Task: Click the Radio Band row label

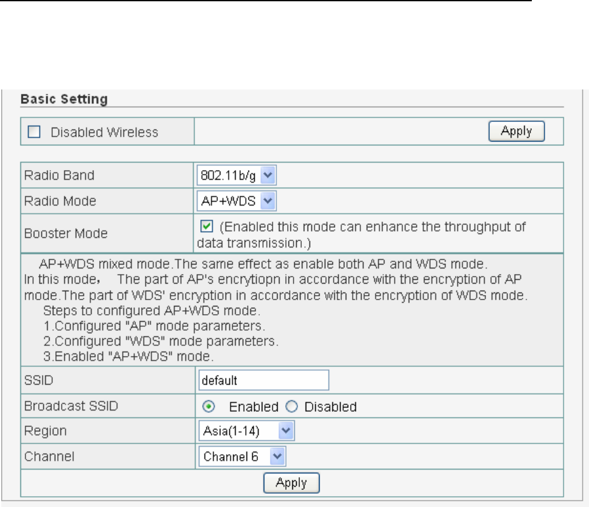Action: tap(53, 175)
